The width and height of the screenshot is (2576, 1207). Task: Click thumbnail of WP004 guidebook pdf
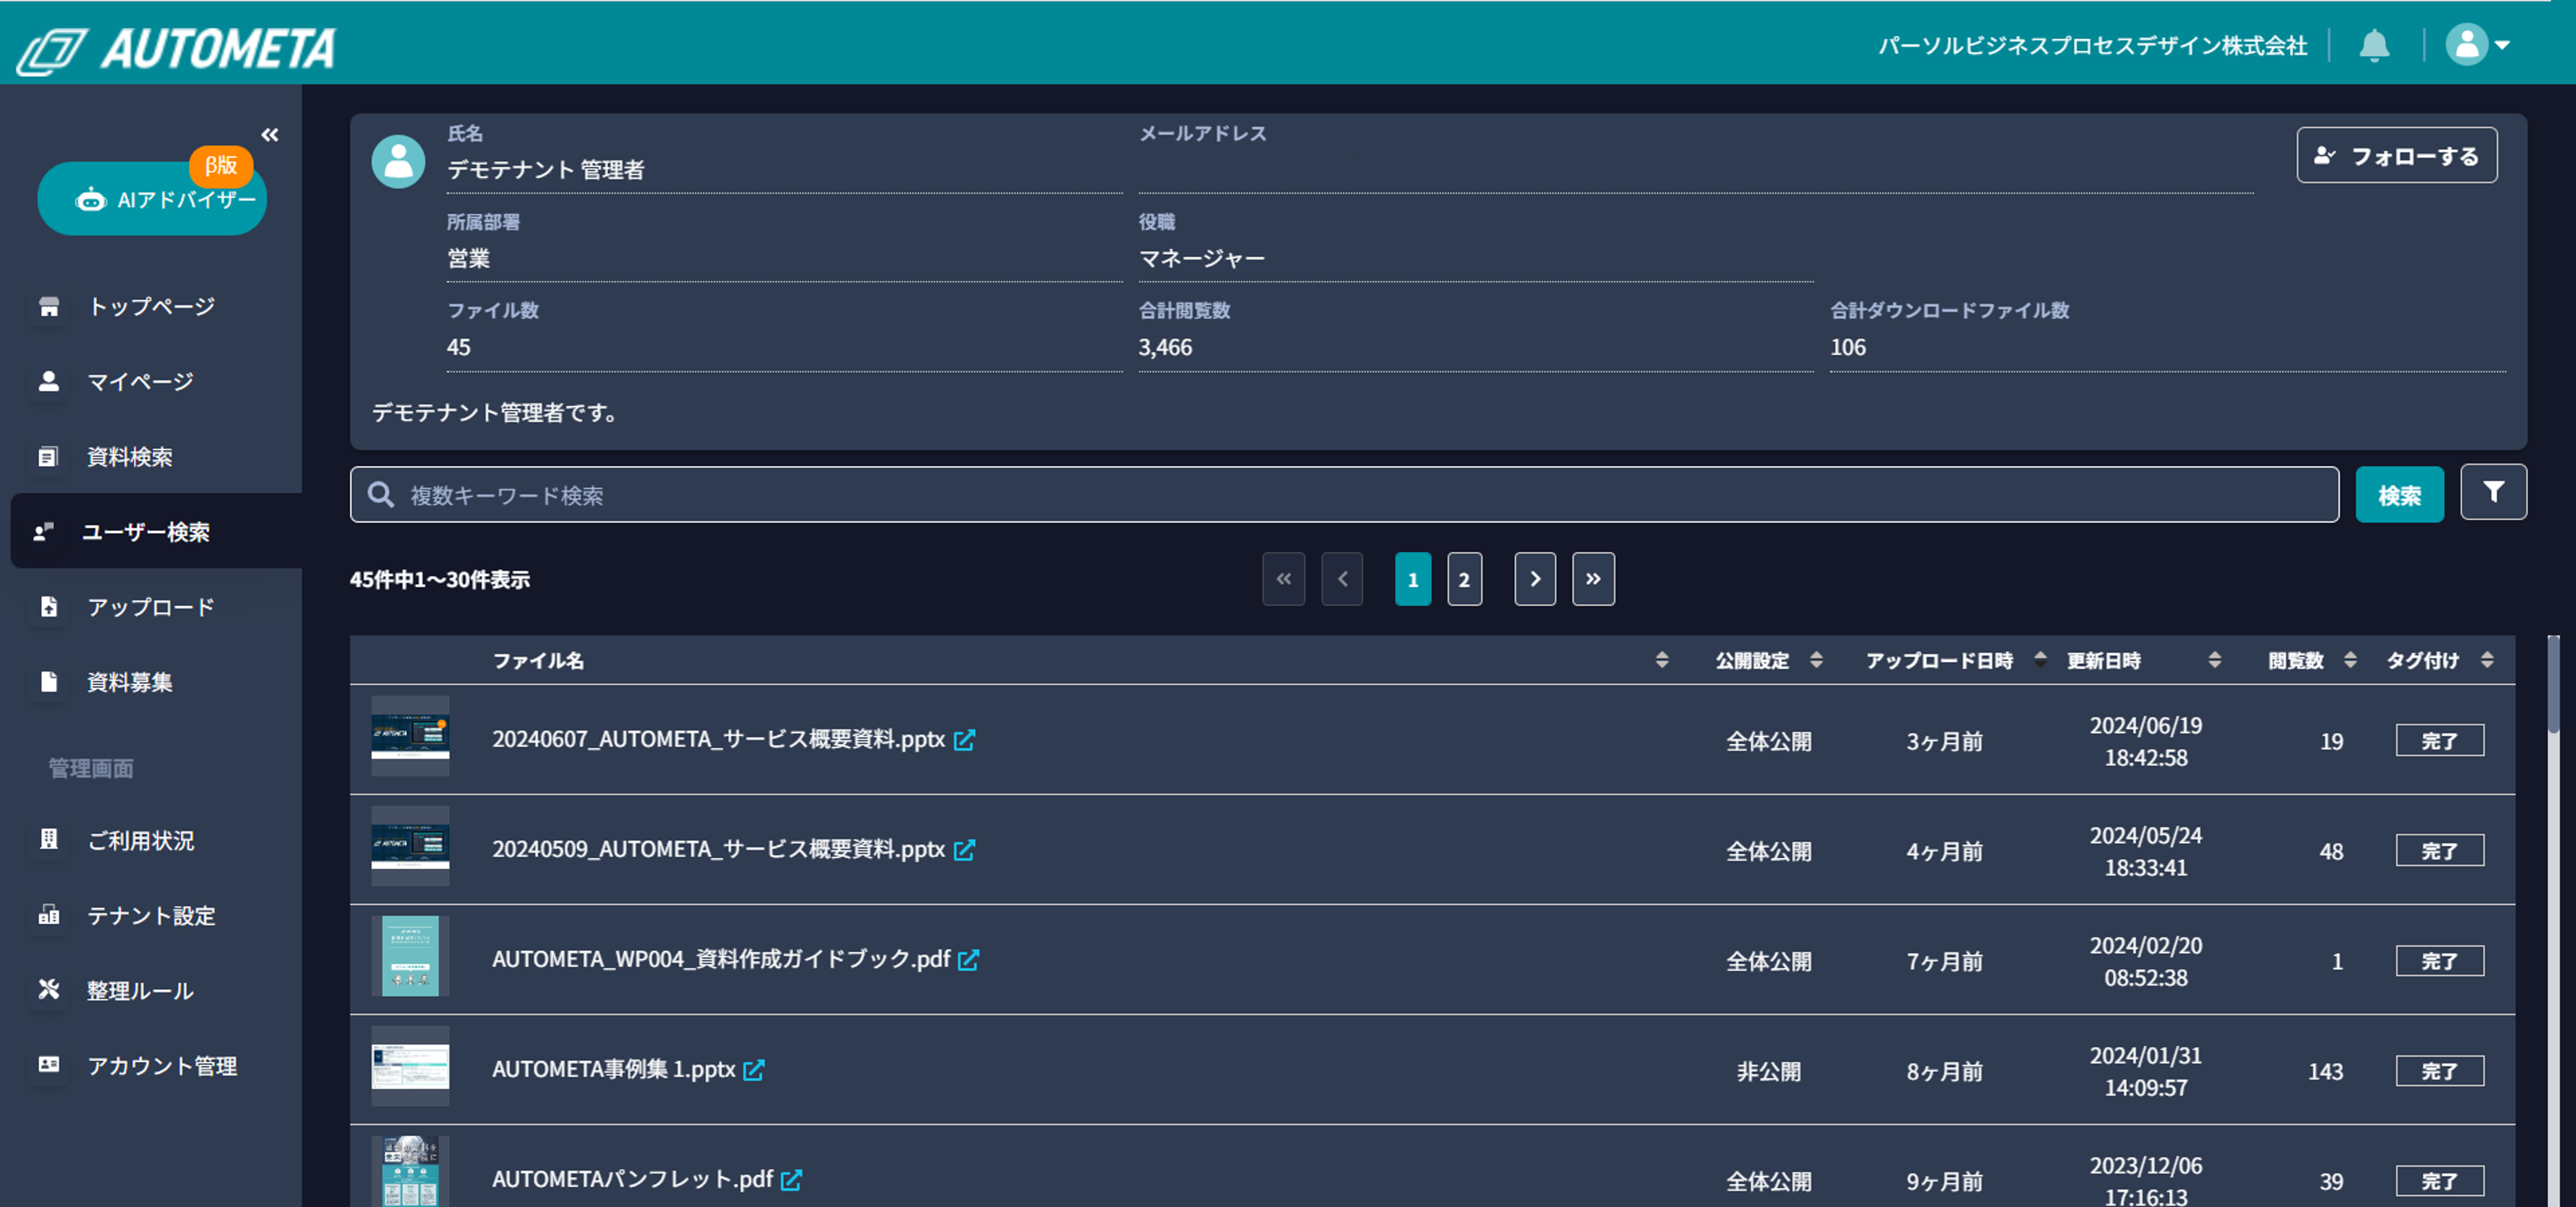tap(410, 958)
